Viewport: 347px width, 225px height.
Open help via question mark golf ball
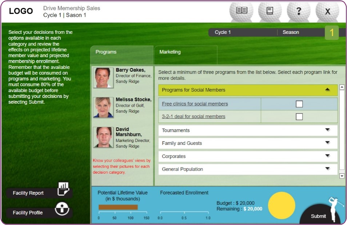pos(299,11)
